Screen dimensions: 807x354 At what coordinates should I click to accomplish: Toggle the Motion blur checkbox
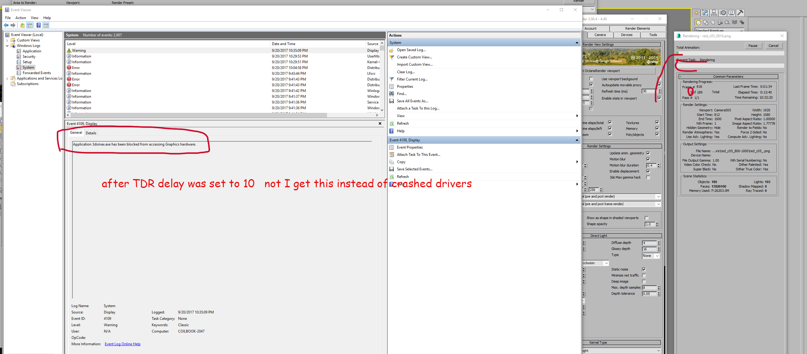[648, 159]
